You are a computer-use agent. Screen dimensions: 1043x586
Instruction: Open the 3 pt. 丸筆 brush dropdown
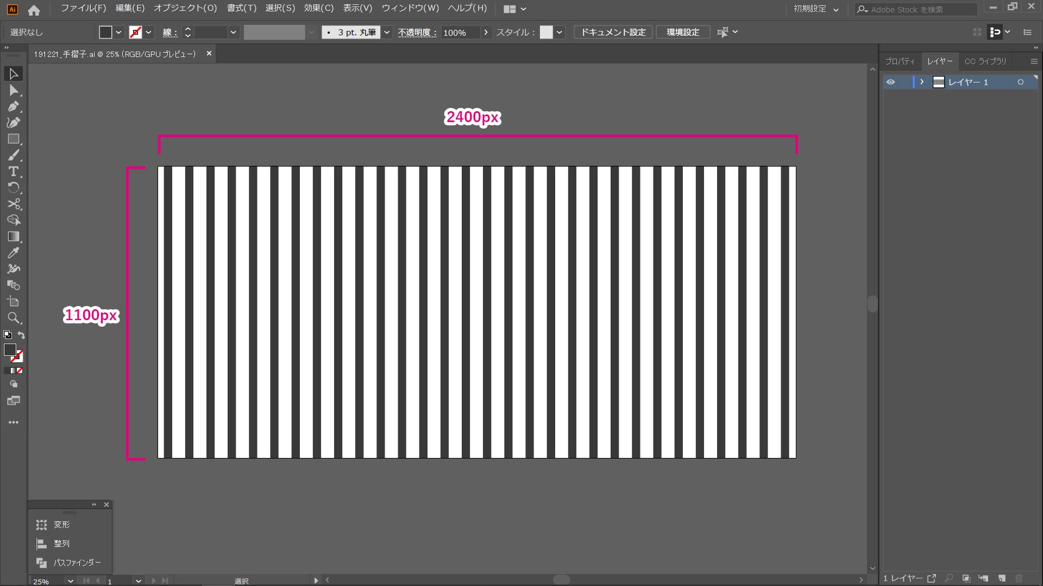(387, 33)
